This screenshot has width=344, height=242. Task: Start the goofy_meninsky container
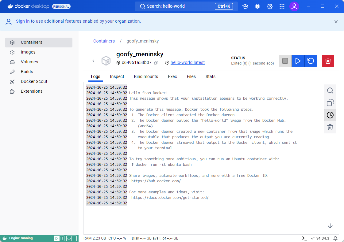click(x=298, y=61)
